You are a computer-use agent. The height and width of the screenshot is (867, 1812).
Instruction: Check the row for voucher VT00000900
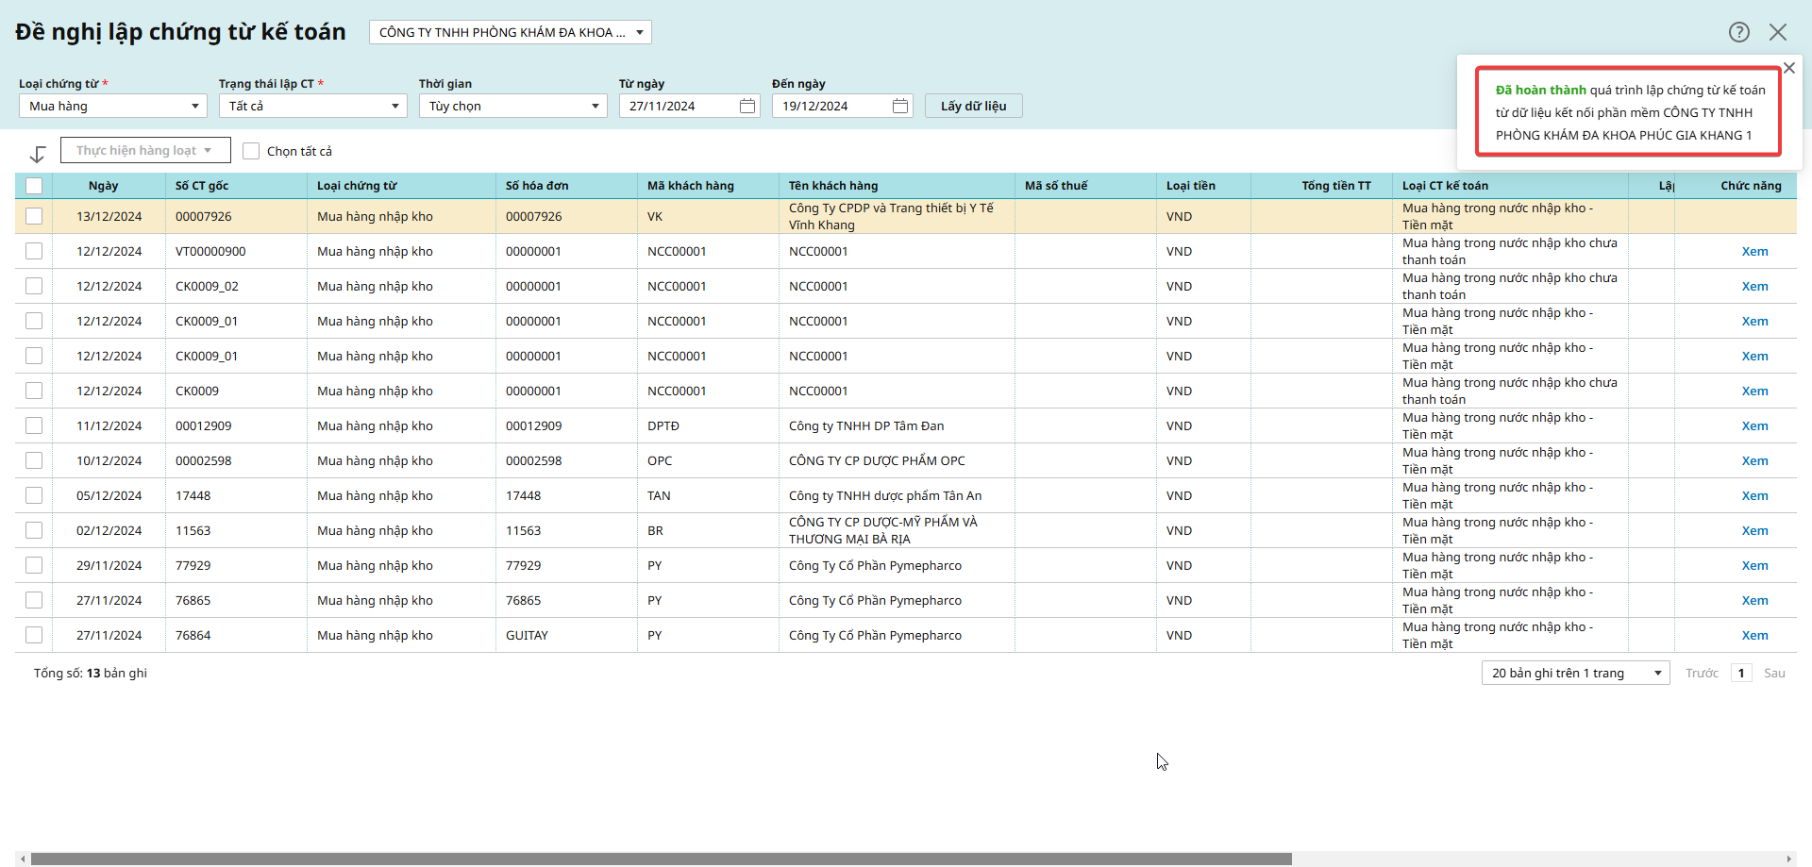[34, 251]
